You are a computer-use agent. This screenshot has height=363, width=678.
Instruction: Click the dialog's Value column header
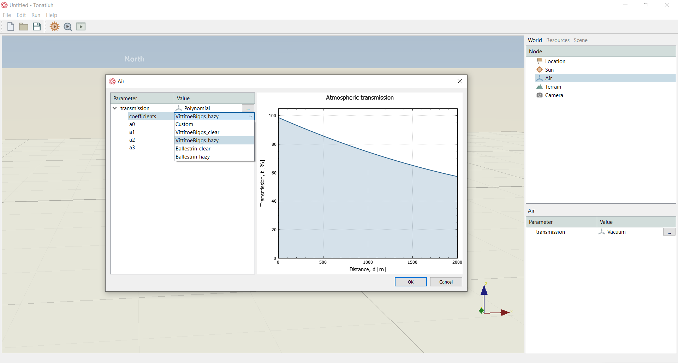click(x=214, y=98)
